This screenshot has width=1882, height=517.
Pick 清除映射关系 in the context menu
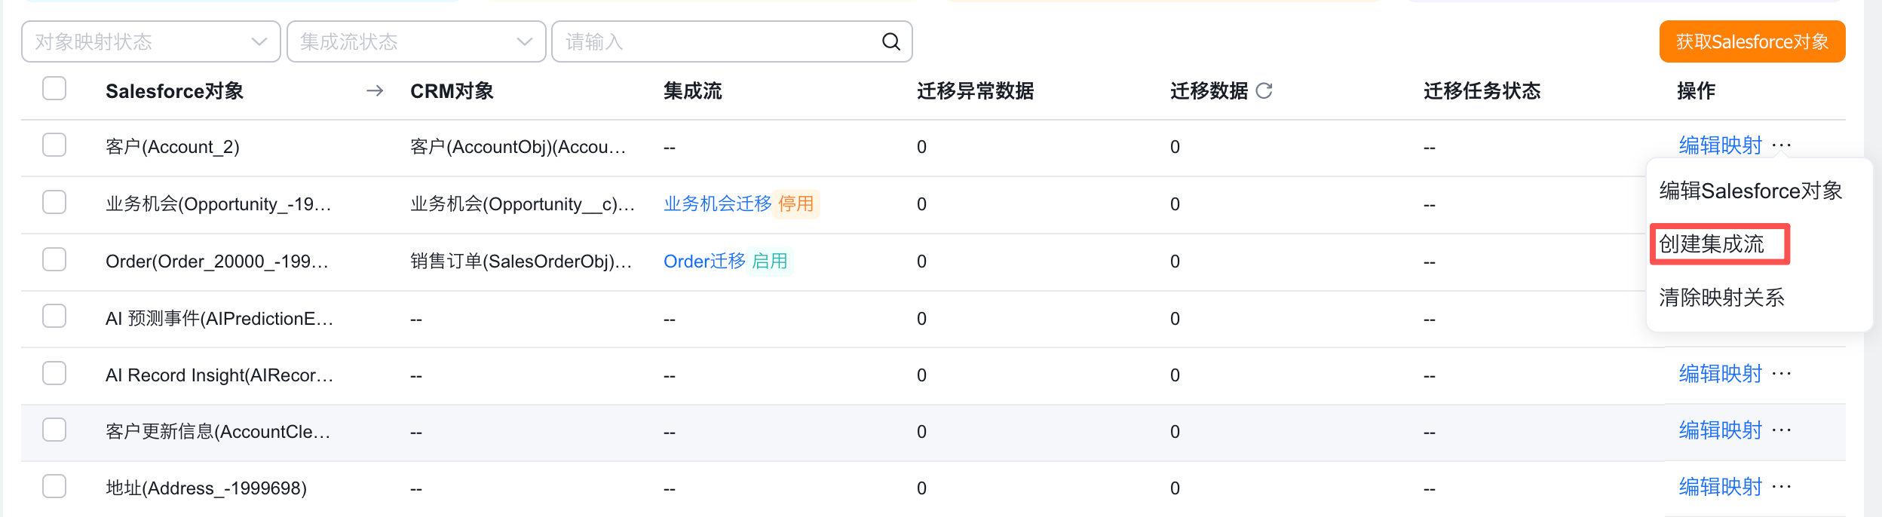tap(1722, 298)
